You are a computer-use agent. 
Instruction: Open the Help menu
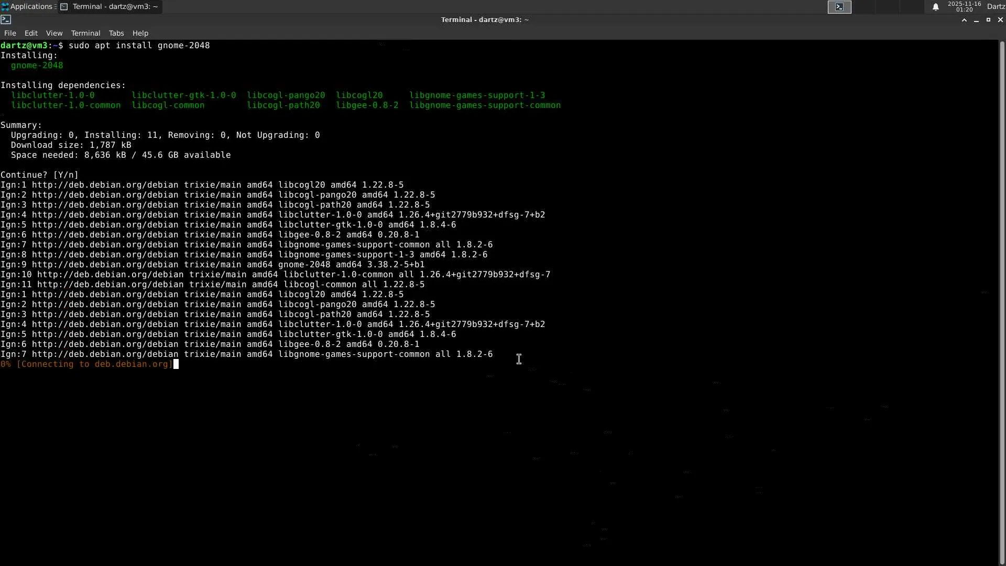140,33
